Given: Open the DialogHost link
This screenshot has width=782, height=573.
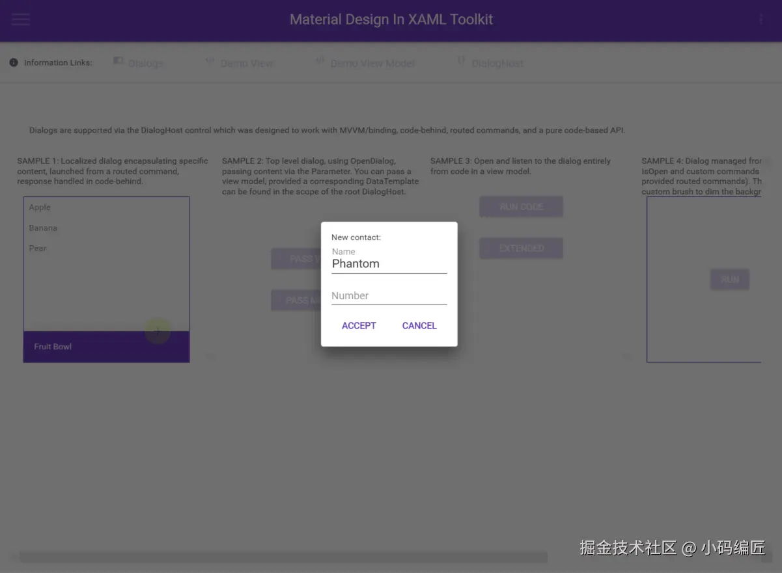Looking at the screenshot, I should coord(490,63).
